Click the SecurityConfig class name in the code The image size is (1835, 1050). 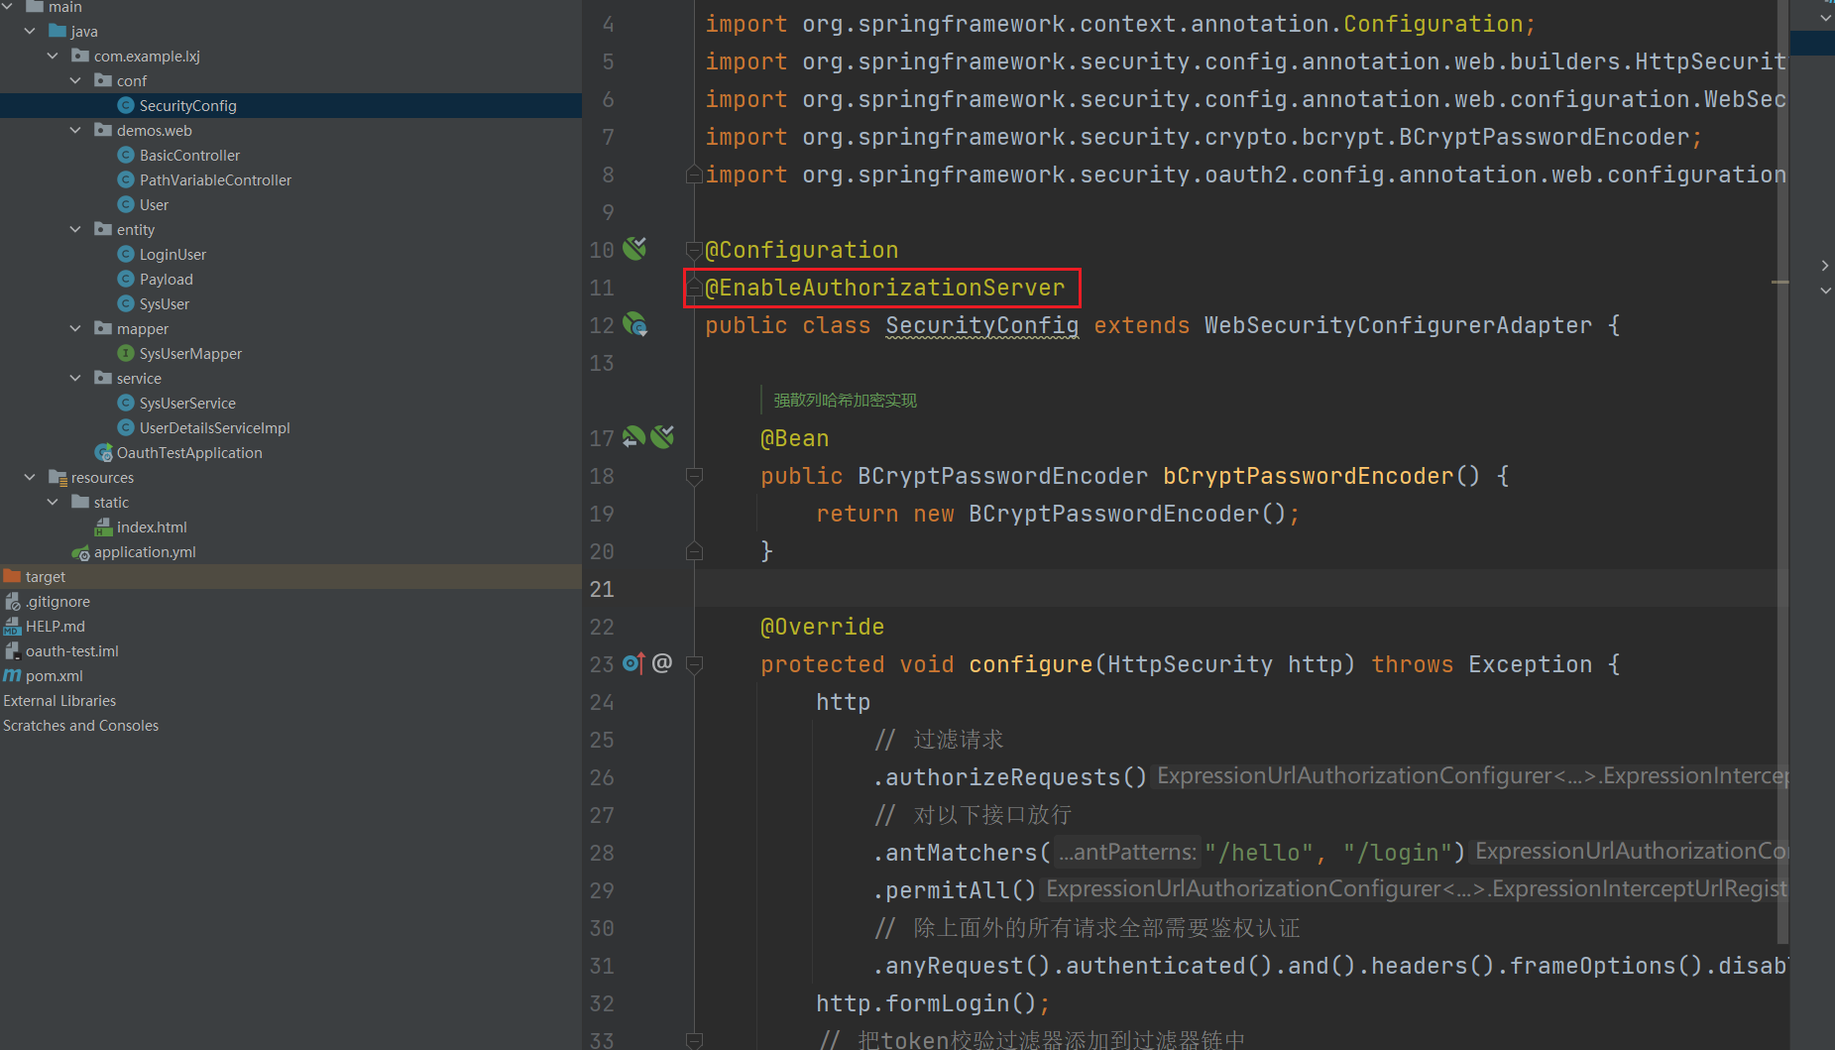coord(981,325)
